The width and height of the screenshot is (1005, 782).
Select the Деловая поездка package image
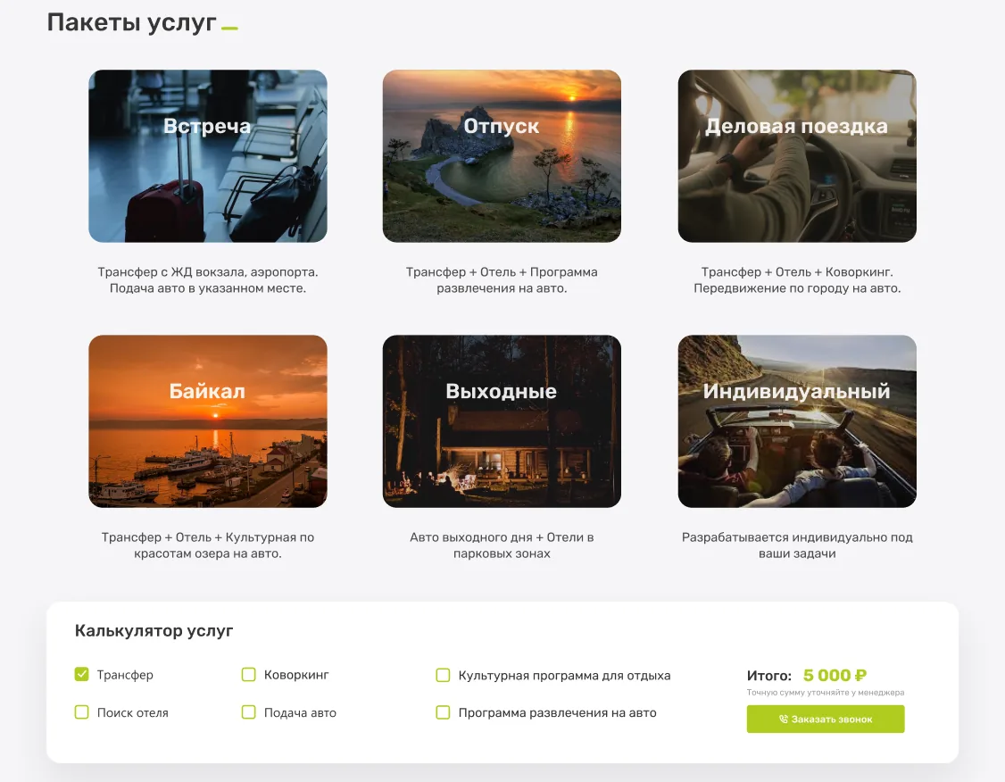tap(797, 155)
